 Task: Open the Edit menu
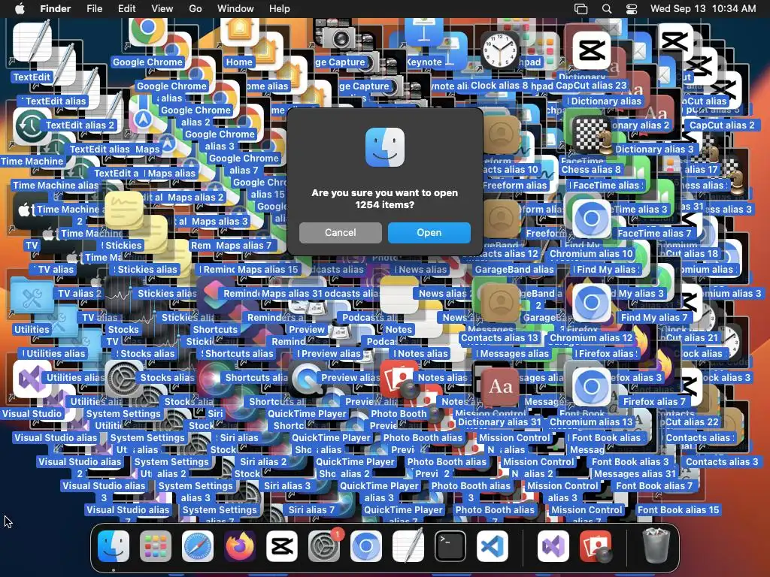(x=126, y=8)
